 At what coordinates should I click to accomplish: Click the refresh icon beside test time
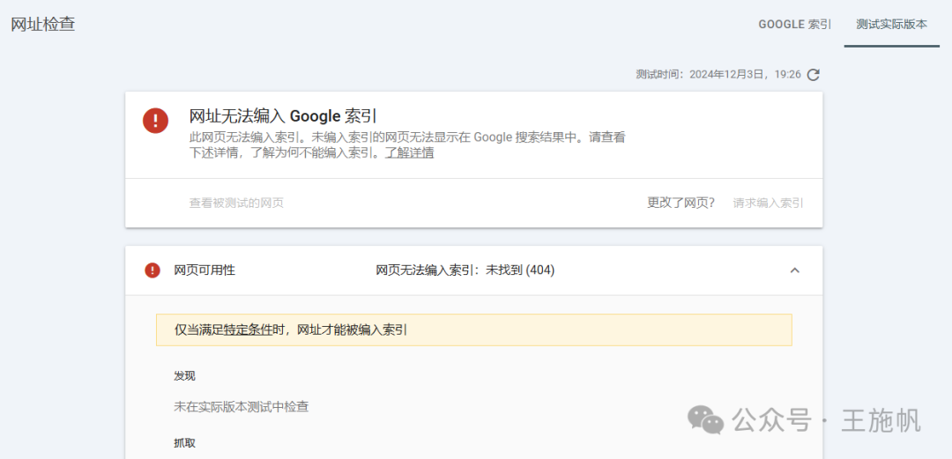point(814,75)
